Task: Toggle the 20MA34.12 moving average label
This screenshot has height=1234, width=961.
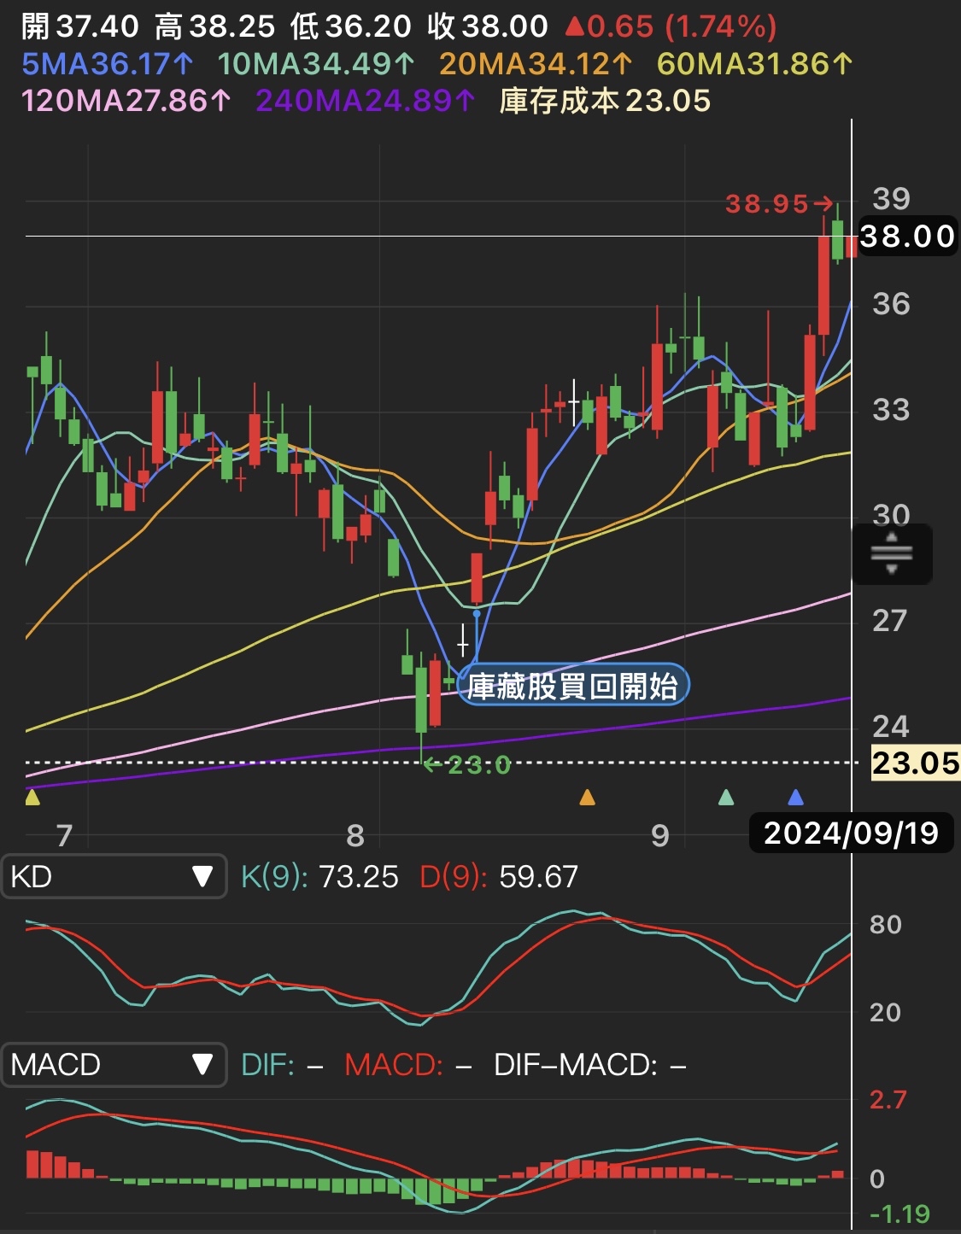Action: pos(536,64)
